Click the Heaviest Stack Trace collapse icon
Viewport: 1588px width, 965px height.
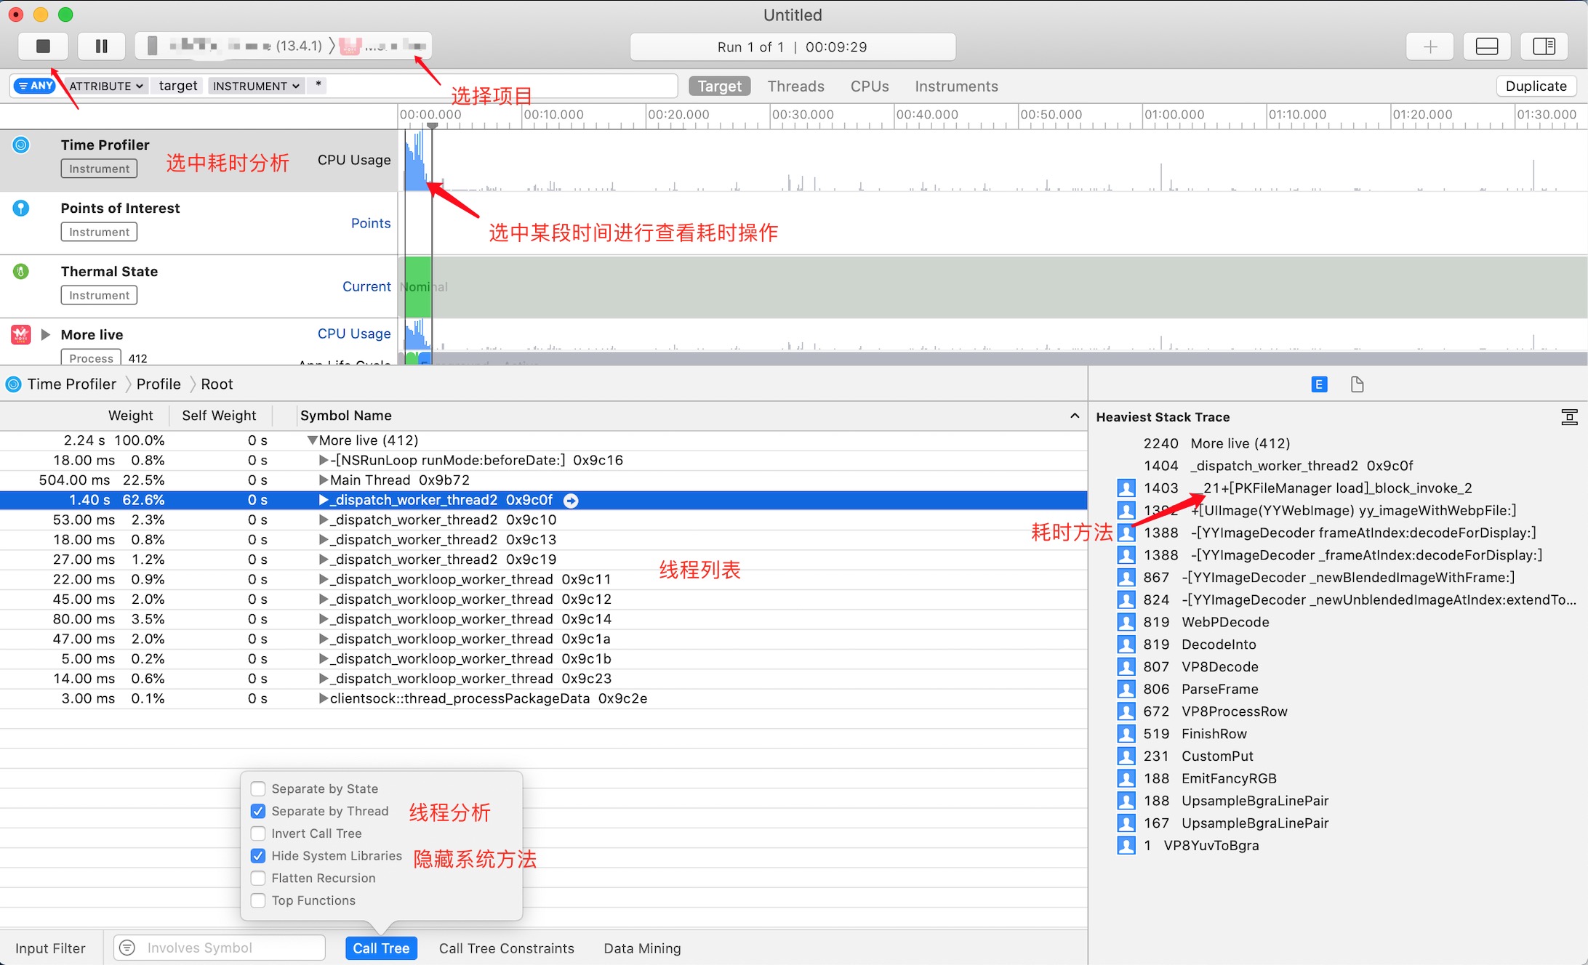(1569, 417)
